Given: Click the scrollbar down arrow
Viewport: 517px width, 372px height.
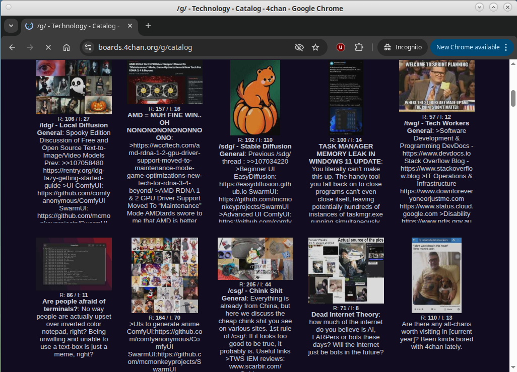Looking at the screenshot, I should point(513,367).
